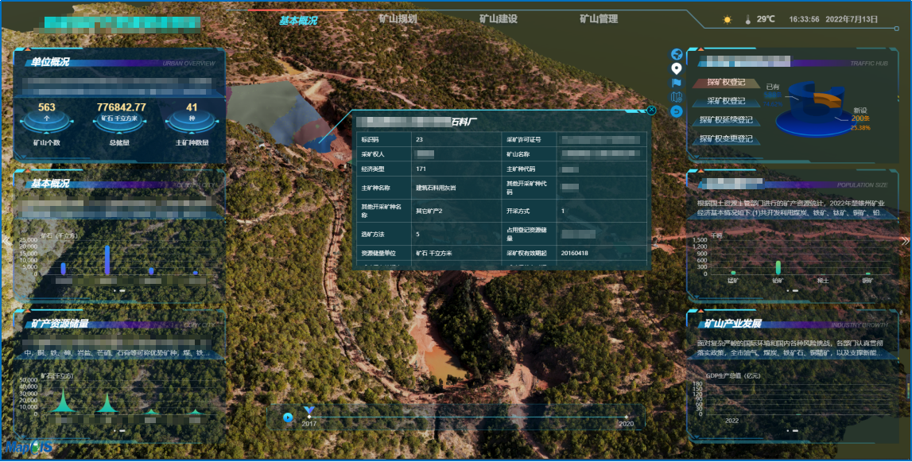Choose 探矿权延续登记 option
The width and height of the screenshot is (912, 462).
click(x=726, y=120)
